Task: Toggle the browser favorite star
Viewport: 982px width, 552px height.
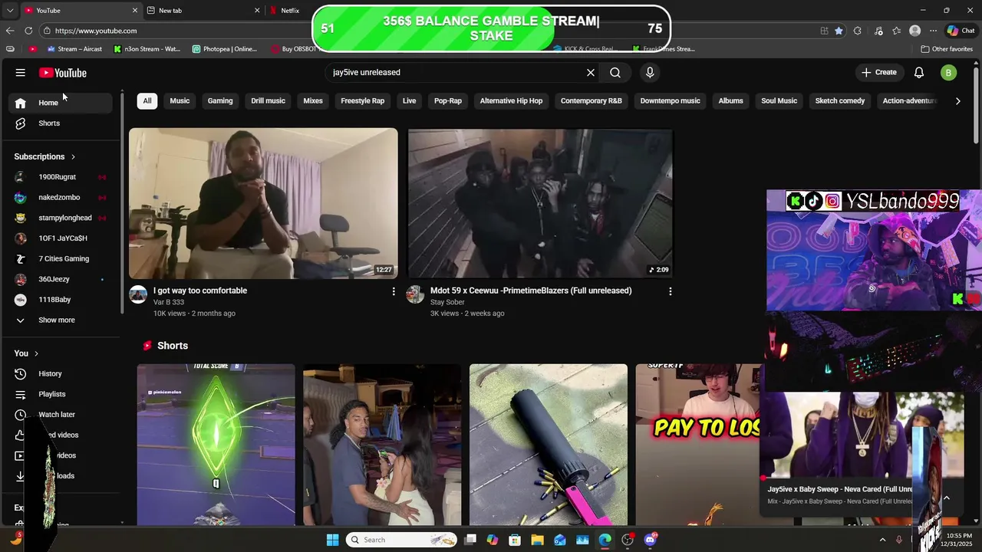Action: (839, 31)
